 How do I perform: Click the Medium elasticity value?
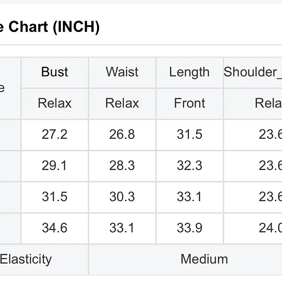coord(204,259)
